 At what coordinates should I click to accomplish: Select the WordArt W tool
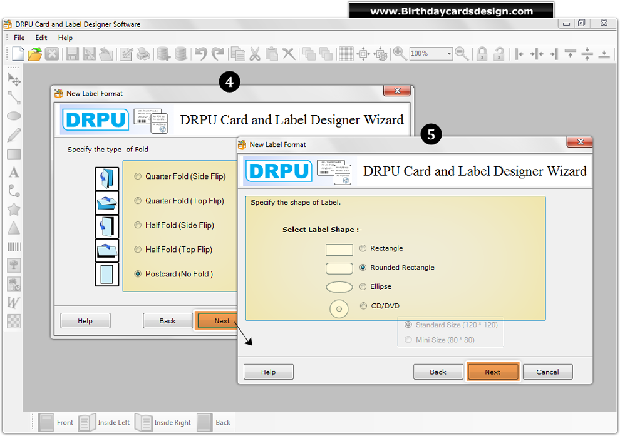pos(13,303)
